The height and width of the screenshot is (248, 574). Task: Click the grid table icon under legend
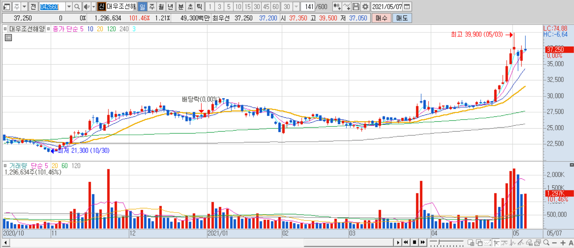coord(8,37)
